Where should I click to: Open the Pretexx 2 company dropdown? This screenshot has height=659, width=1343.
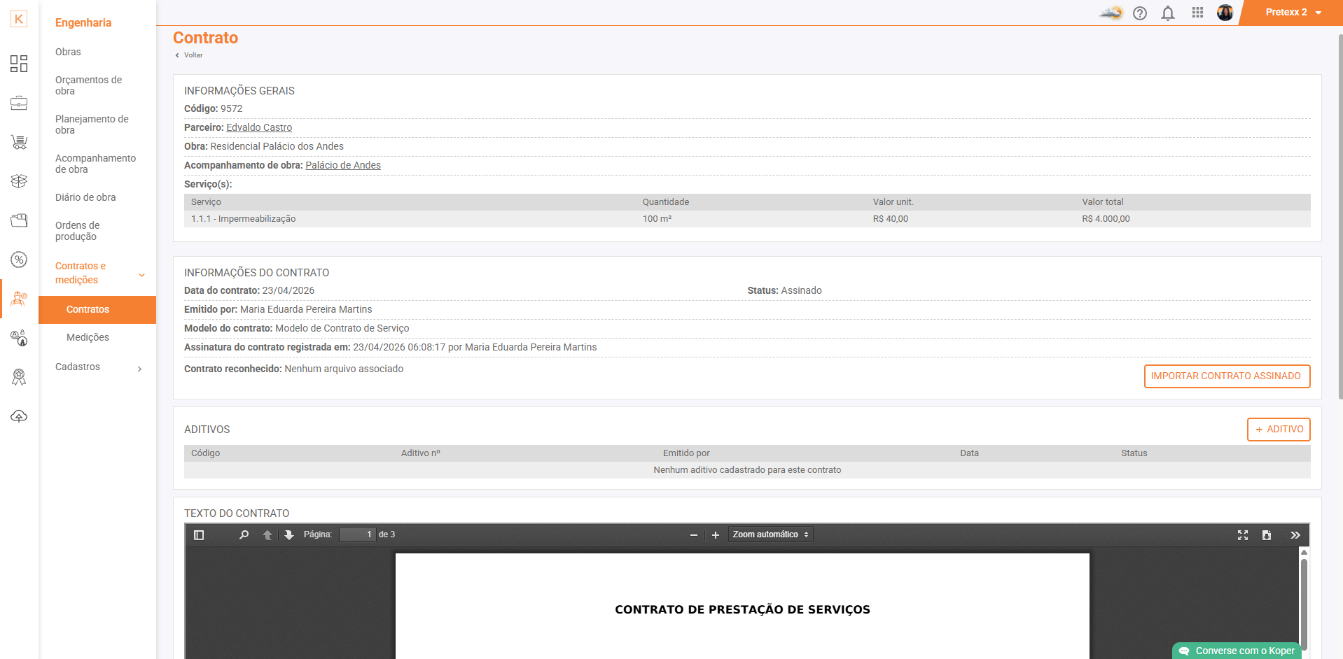point(1293,13)
